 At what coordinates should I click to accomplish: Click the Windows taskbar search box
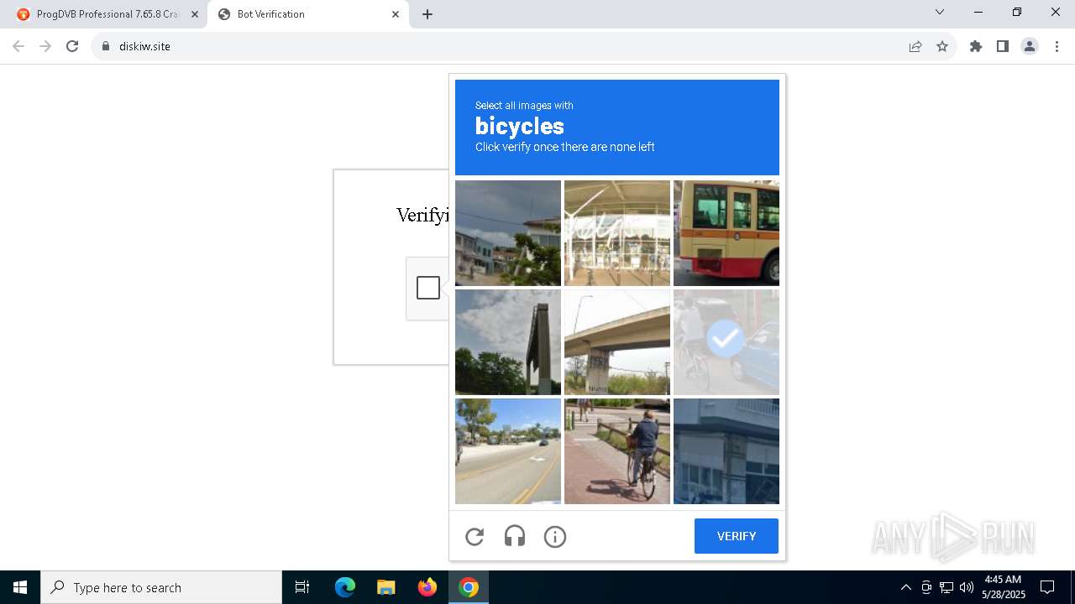click(x=161, y=587)
